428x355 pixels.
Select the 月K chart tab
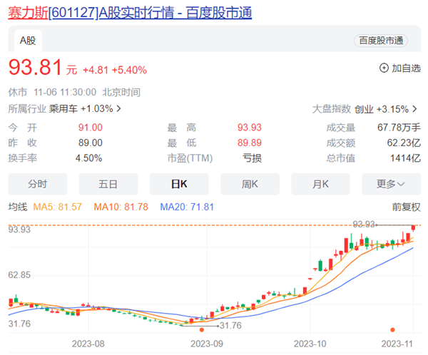[x=320, y=184]
